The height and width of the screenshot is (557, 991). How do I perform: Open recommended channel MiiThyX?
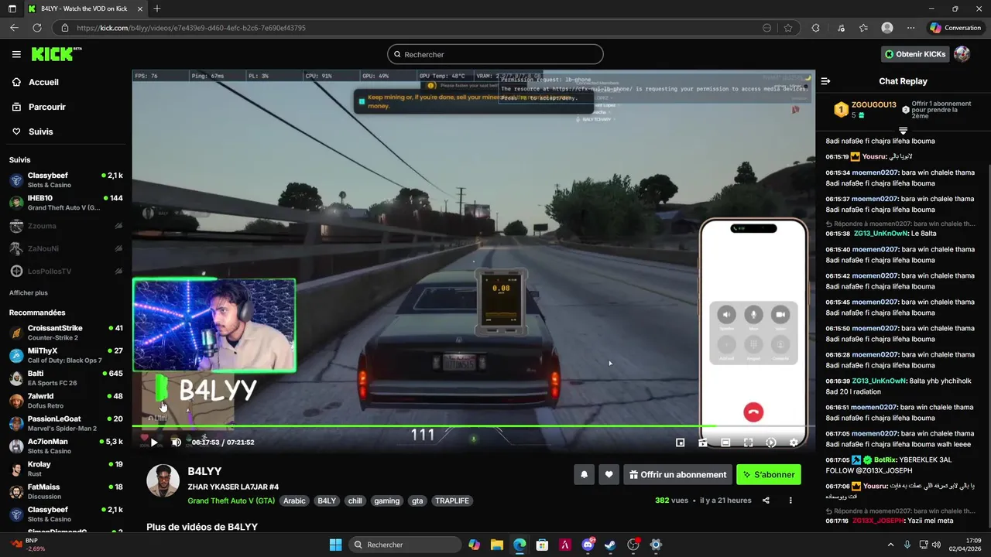pyautogui.click(x=66, y=355)
